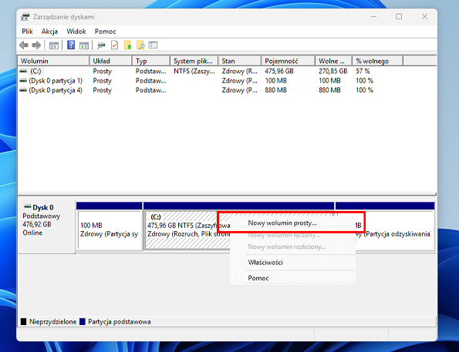
Task: Toggle the console tree pane icon
Action: coord(54,45)
